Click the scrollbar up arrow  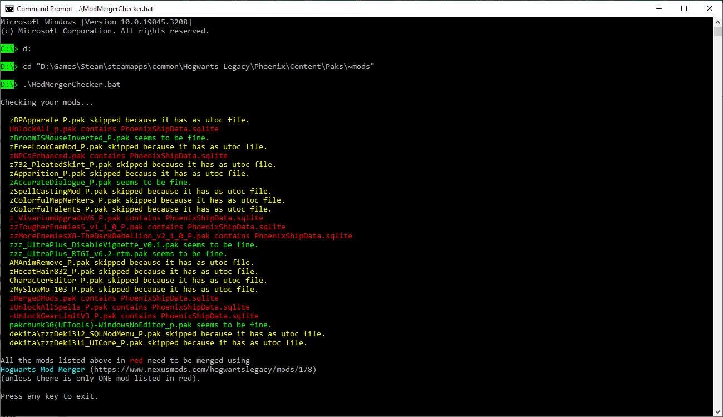(x=718, y=22)
